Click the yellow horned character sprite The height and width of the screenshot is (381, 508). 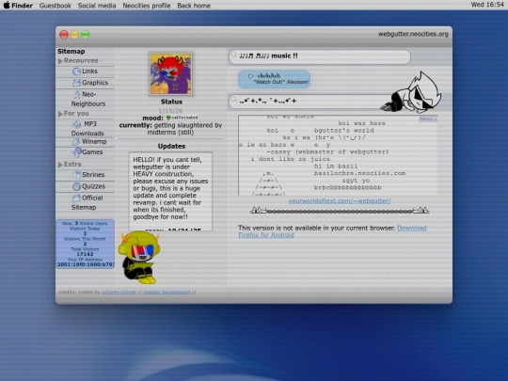[139, 258]
